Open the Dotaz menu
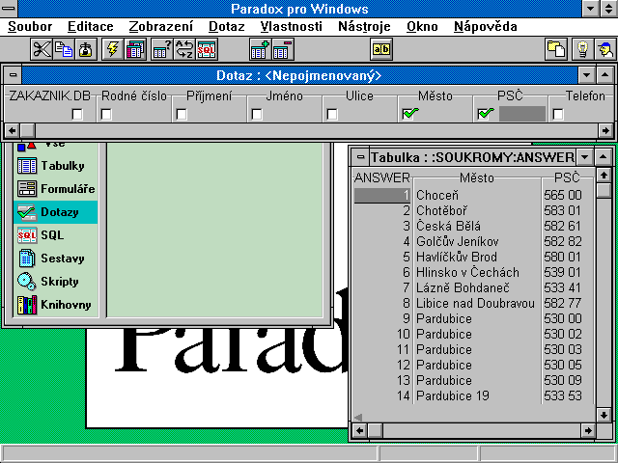This screenshot has height=463, width=618. [227, 27]
